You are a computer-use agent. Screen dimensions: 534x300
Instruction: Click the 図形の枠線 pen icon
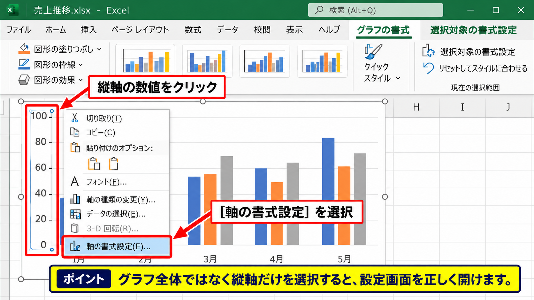pyautogui.click(x=24, y=64)
